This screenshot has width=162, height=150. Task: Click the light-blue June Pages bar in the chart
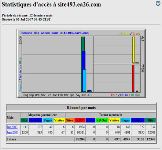[x=84, y=80]
